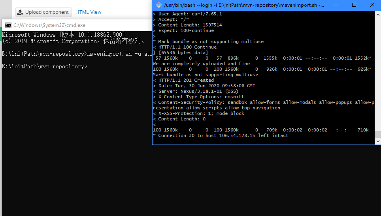Open the HTML View link
Screen dimensions: 381x216
tap(88, 12)
